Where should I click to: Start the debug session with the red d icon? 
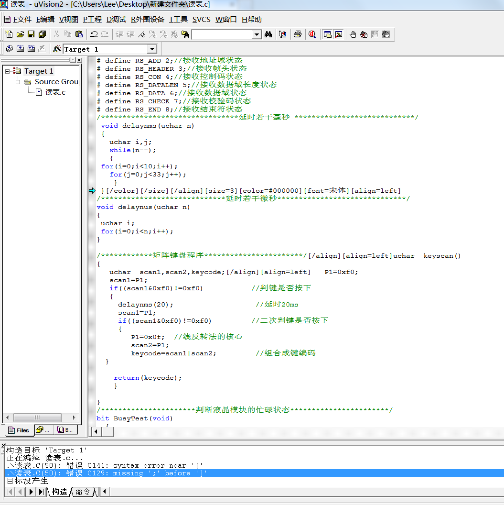pyautogui.click(x=312, y=34)
